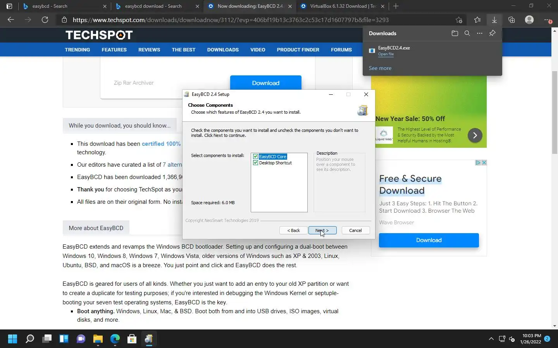Open File Explorer from the taskbar
The height and width of the screenshot is (348, 558).
click(x=98, y=339)
